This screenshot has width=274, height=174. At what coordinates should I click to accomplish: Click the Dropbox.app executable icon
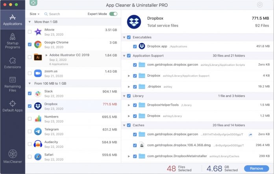pos(142,46)
